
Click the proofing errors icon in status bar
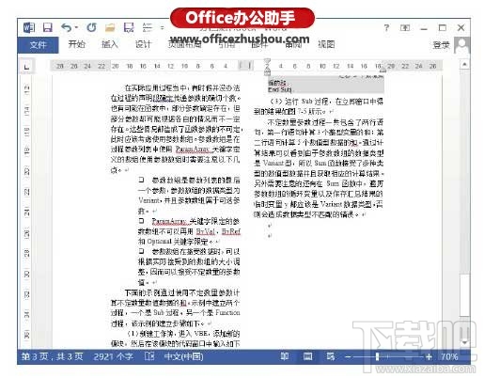tap(149, 356)
